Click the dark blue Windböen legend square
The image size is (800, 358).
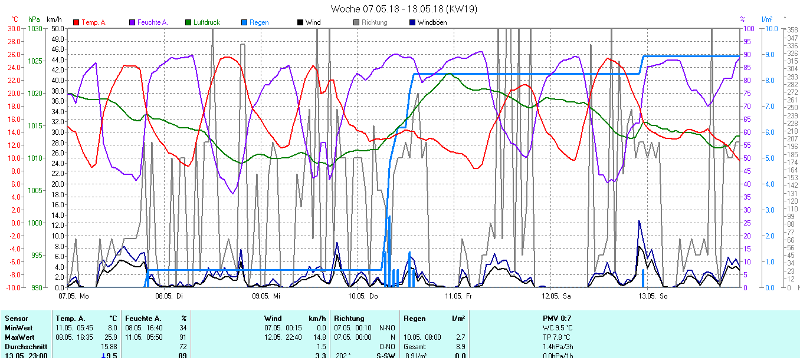click(412, 22)
